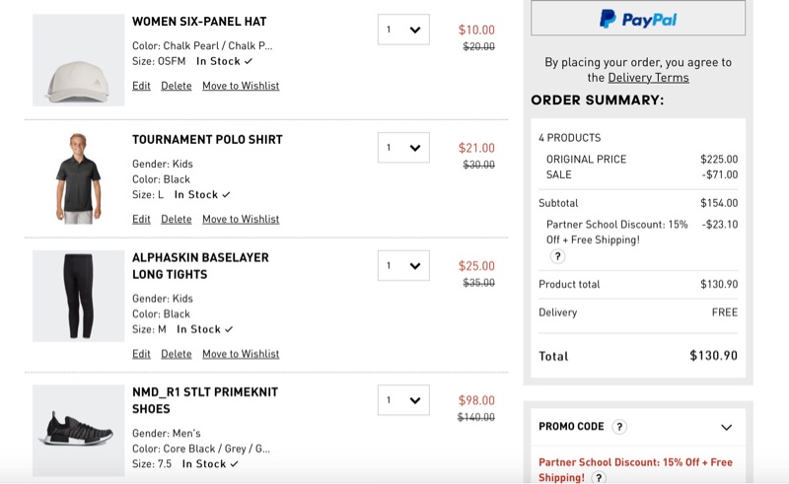789x484 pixels.
Task: Click the Partner School Discount help icon
Action: [x=557, y=256]
